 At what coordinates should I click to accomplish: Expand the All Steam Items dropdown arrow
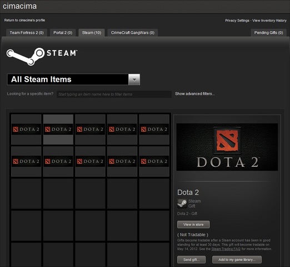pos(134,80)
